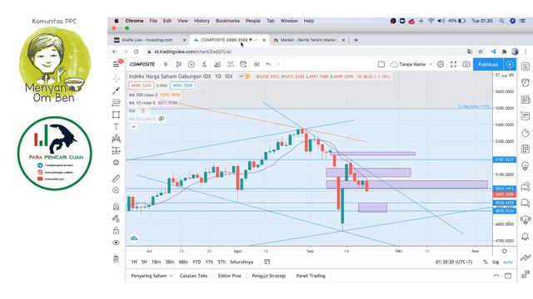This screenshot has height=299, width=533.
Task: Click the time axis settings gear
Action: [x=505, y=251]
